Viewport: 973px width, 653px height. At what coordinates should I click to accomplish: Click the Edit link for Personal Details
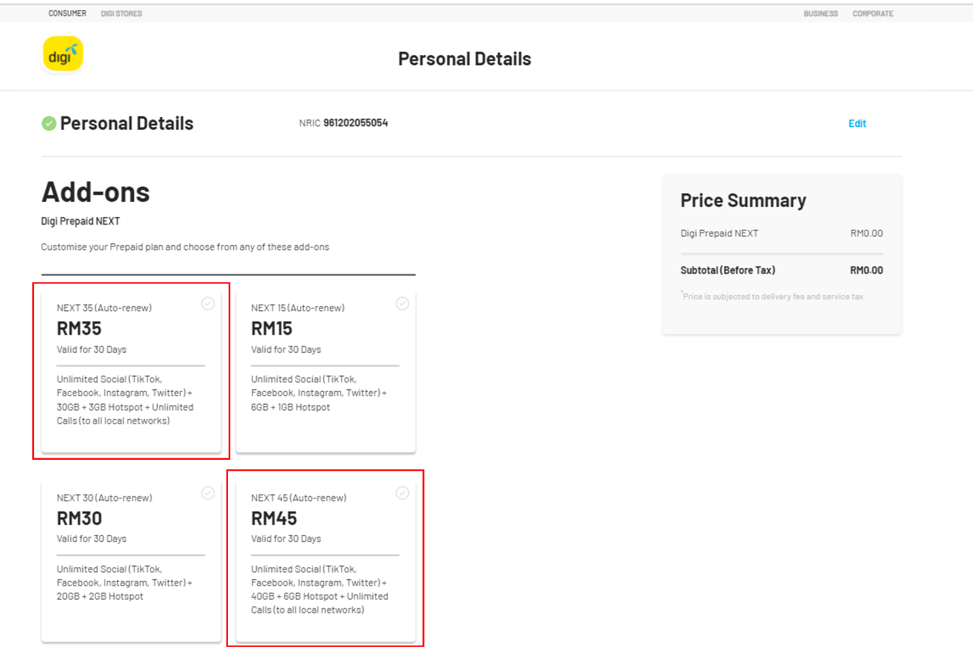(x=857, y=123)
